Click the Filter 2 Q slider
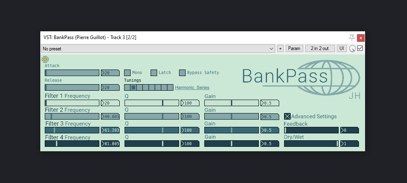Image resolution: width=407 pixels, height=183 pixels. click(152, 116)
